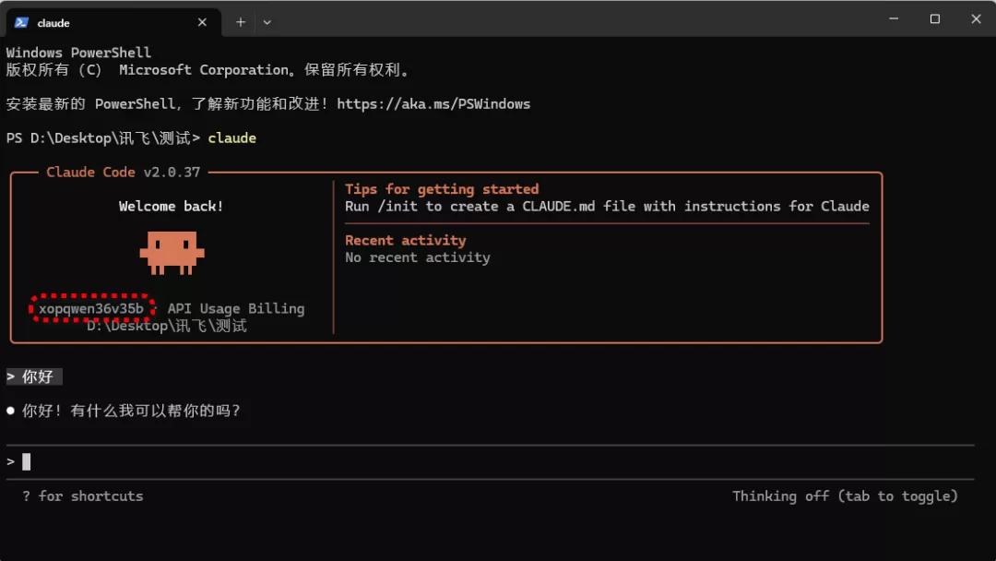This screenshot has height=561, width=996.
Task: Click the 'API Usage Billing' text
Action: 236,309
